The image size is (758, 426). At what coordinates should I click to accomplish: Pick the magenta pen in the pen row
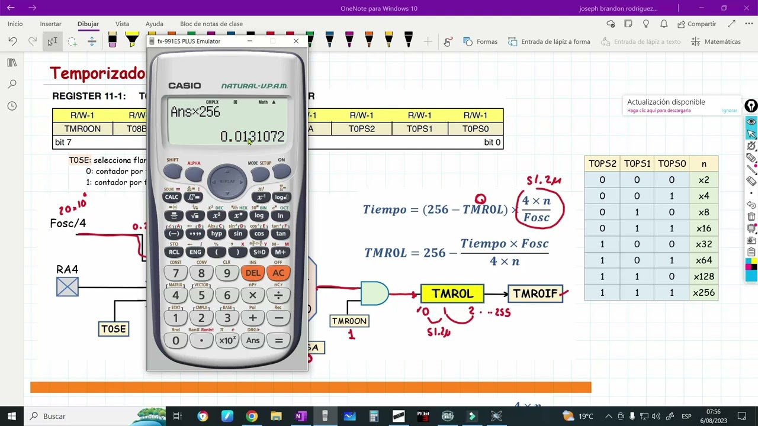(x=349, y=40)
